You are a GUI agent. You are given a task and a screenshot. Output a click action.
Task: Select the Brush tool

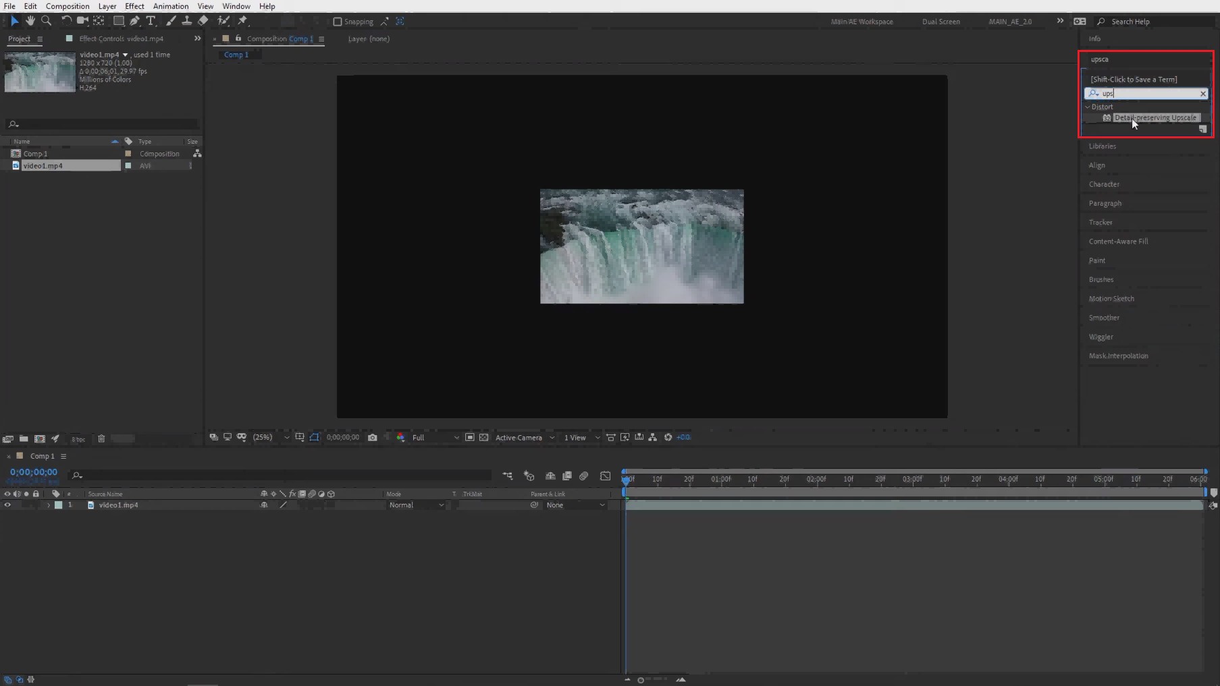pyautogui.click(x=171, y=21)
